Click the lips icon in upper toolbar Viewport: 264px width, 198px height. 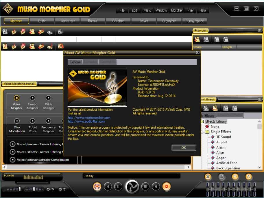pos(23,32)
